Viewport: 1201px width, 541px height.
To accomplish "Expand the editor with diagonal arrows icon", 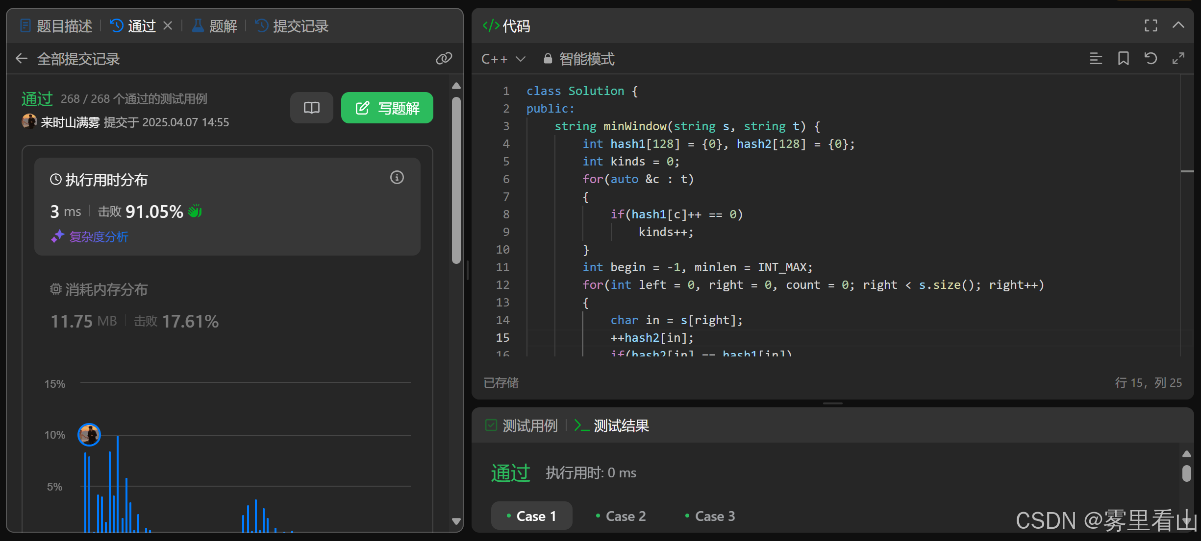I will point(1178,59).
